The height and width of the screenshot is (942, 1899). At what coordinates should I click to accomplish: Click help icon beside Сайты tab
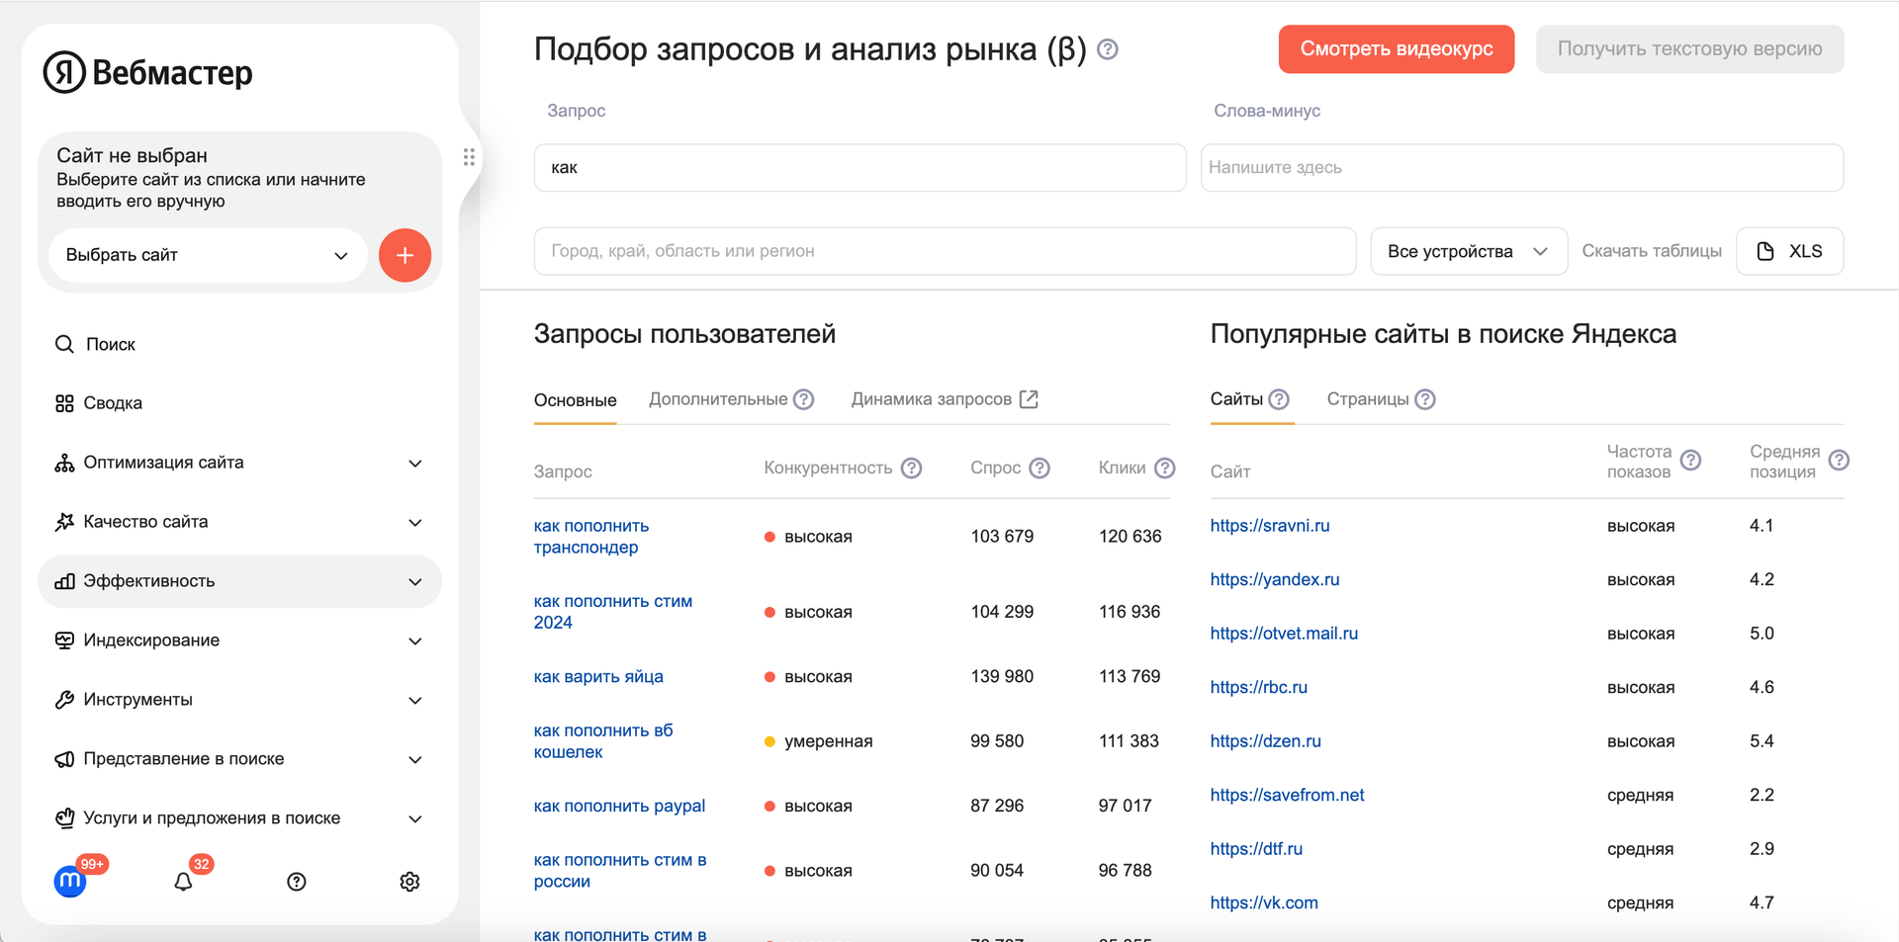[1279, 399]
